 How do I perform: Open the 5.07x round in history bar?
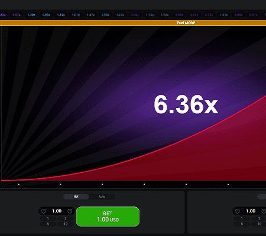(17, 15)
